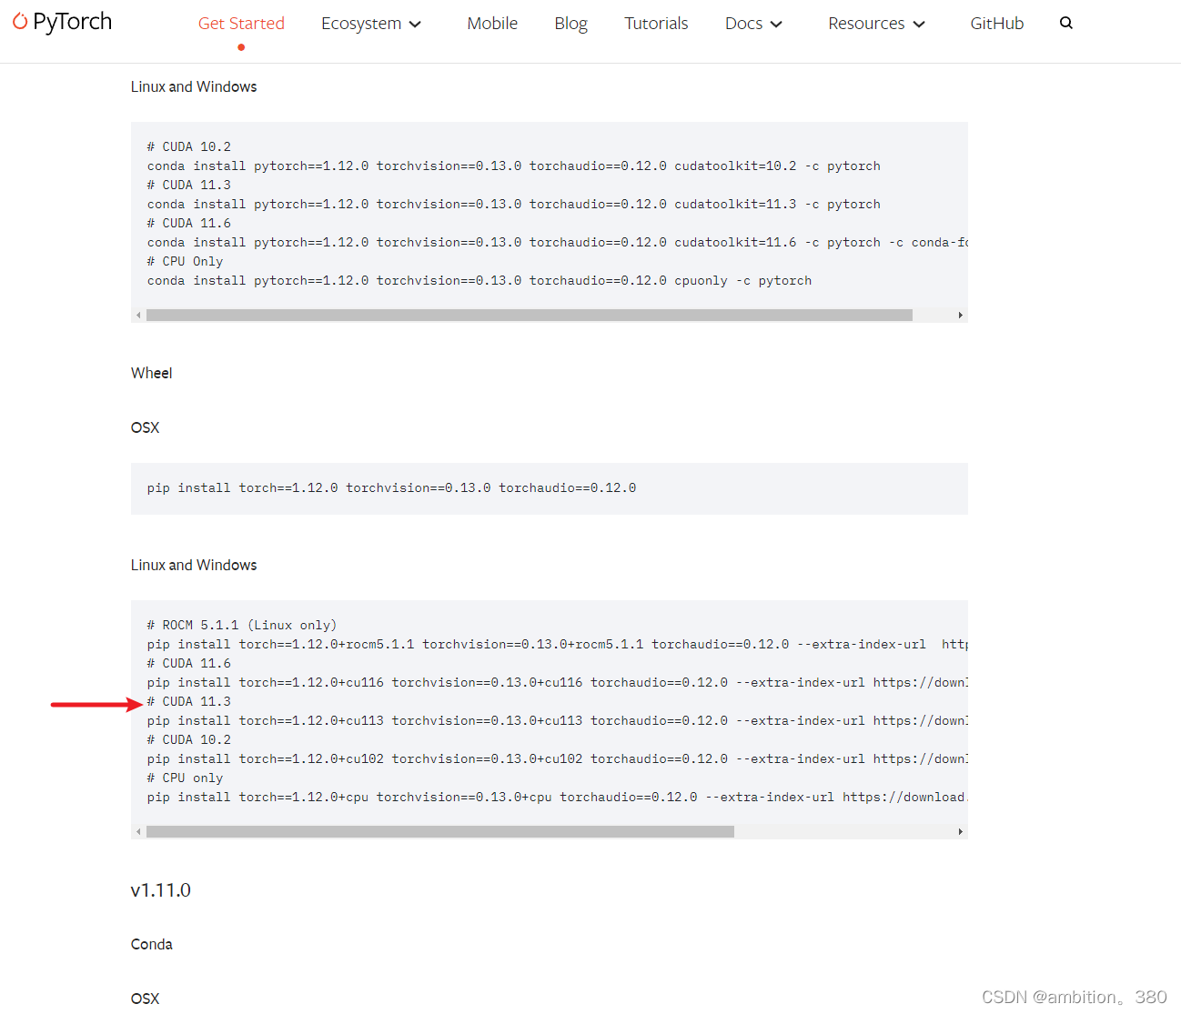The height and width of the screenshot is (1014, 1181).
Task: Click the '# CUDA 11.3' conda comment line
Action: (189, 185)
